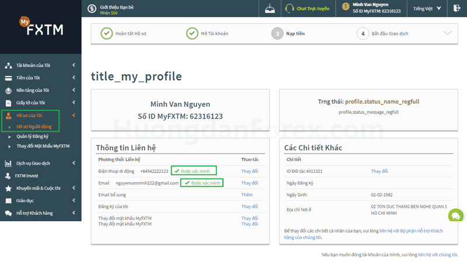Open Tài khoản của Tôi menu label
The width and height of the screenshot is (467, 265).
click(x=33, y=65)
